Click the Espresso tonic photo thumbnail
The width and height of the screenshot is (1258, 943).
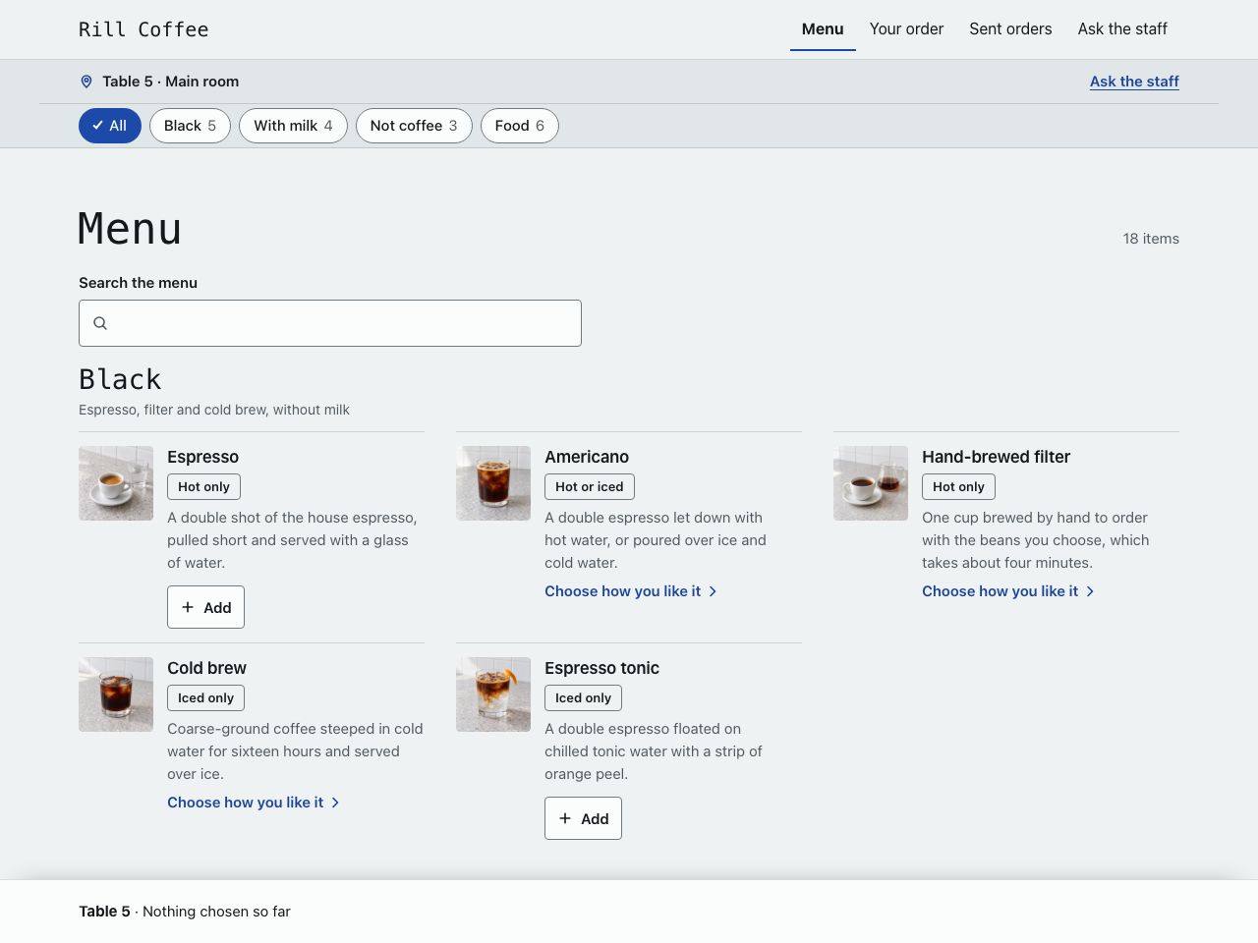coord(493,694)
